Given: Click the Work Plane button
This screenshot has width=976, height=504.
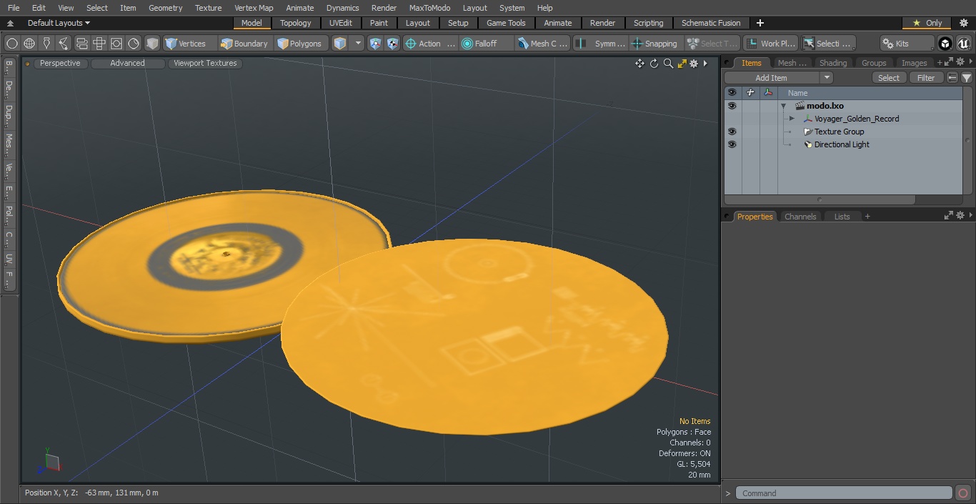Looking at the screenshot, I should pos(770,44).
